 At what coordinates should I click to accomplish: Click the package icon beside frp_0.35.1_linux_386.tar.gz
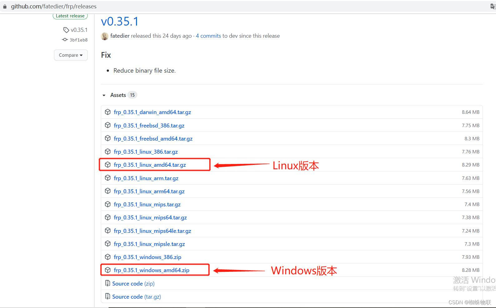point(108,152)
